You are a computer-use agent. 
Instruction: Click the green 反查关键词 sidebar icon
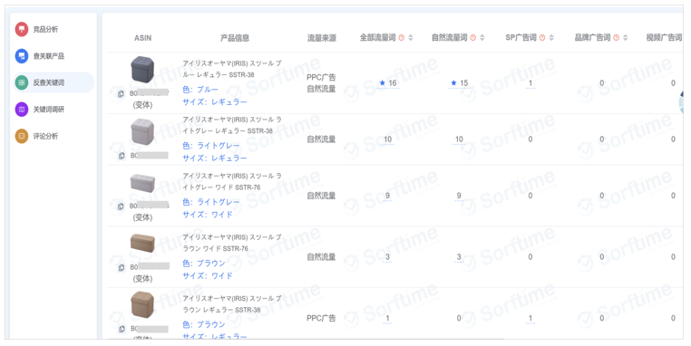pos(22,82)
